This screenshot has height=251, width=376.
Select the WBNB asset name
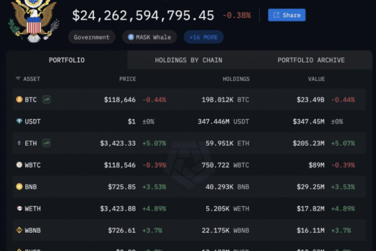pos(33,230)
